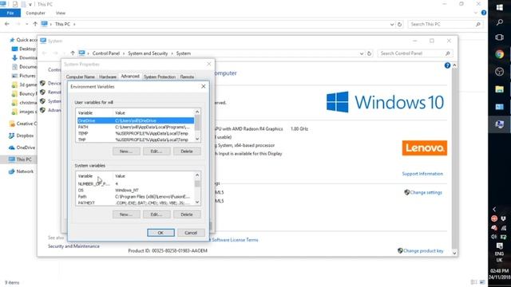Select user TEMP variable row
Viewport: 511px width, 287px height.
(x=136, y=133)
